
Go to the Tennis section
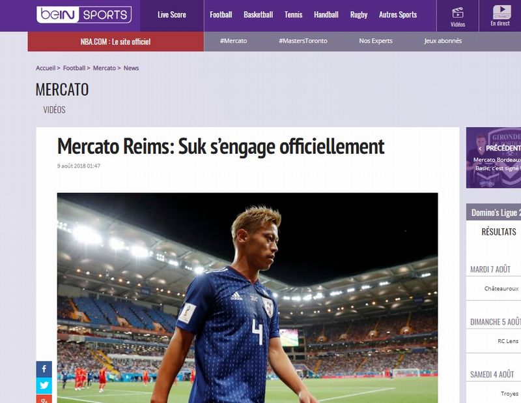[294, 14]
